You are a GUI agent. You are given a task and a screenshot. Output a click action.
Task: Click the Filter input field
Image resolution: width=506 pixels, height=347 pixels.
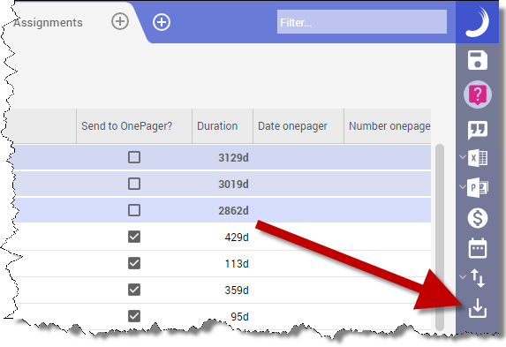[362, 22]
